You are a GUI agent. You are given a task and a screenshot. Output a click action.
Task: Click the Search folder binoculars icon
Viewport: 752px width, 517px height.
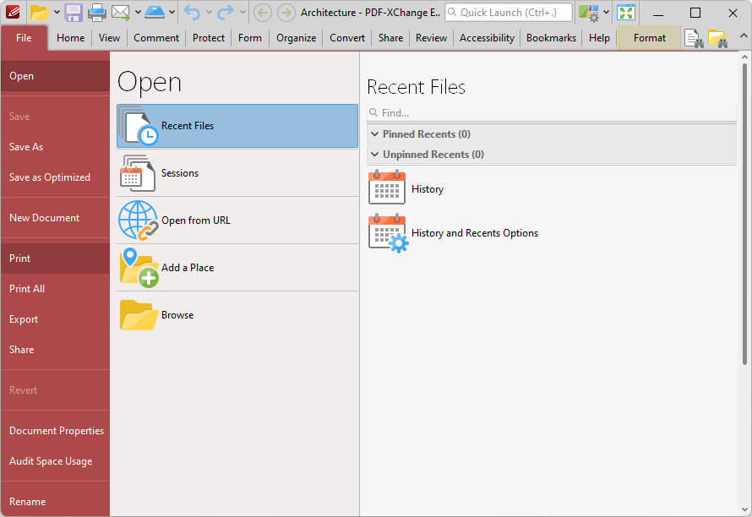coord(717,38)
